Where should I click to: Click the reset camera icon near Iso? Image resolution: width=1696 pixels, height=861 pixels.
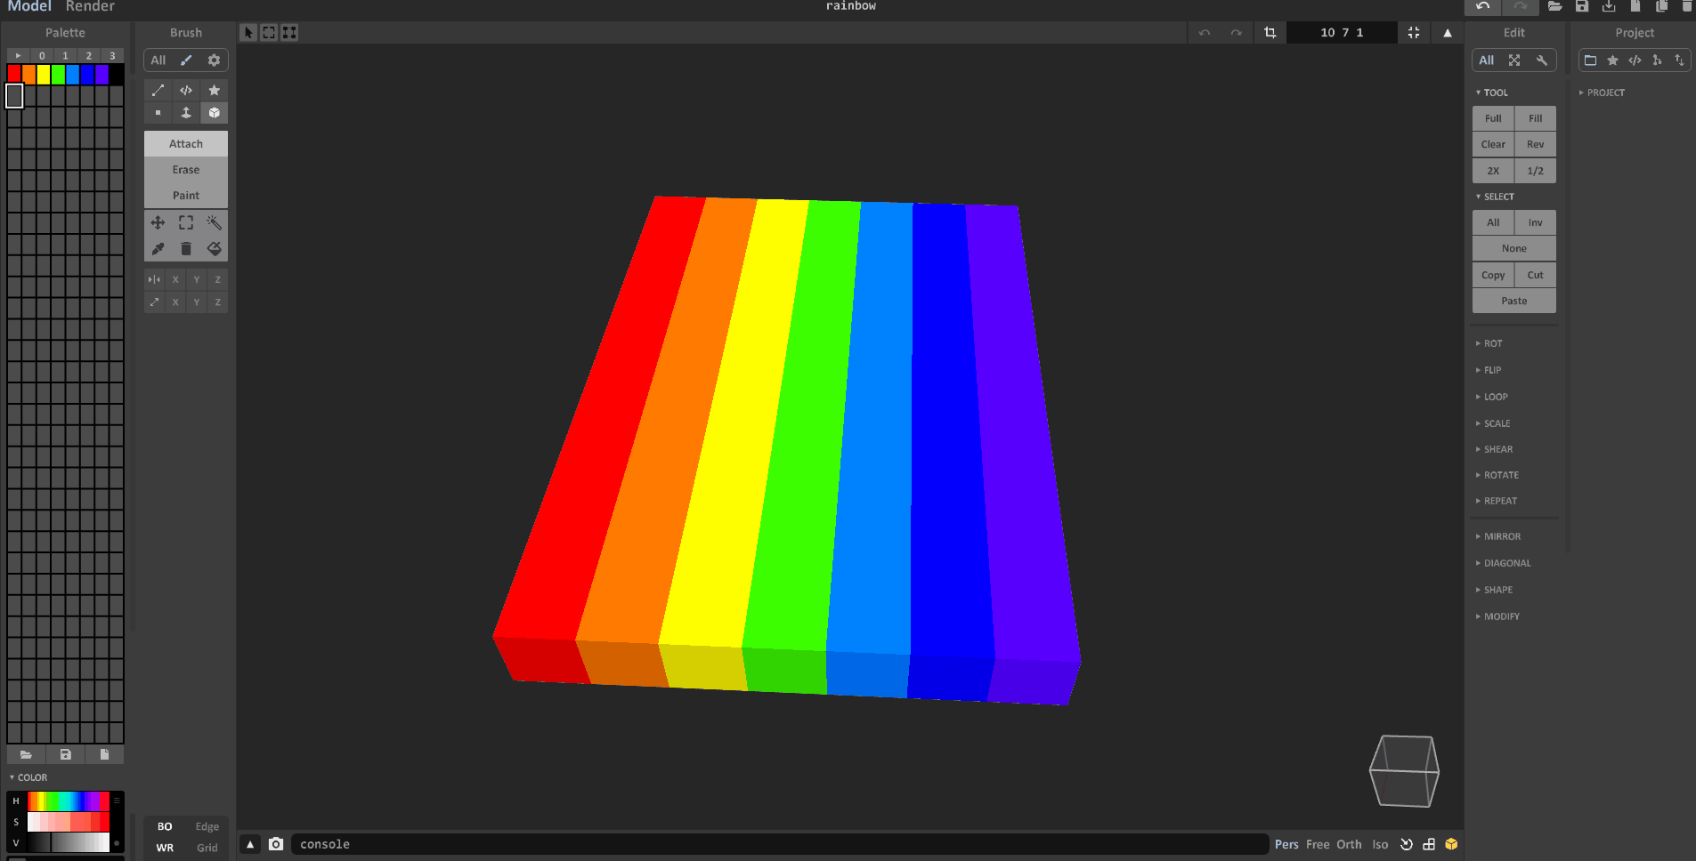pos(1407,844)
